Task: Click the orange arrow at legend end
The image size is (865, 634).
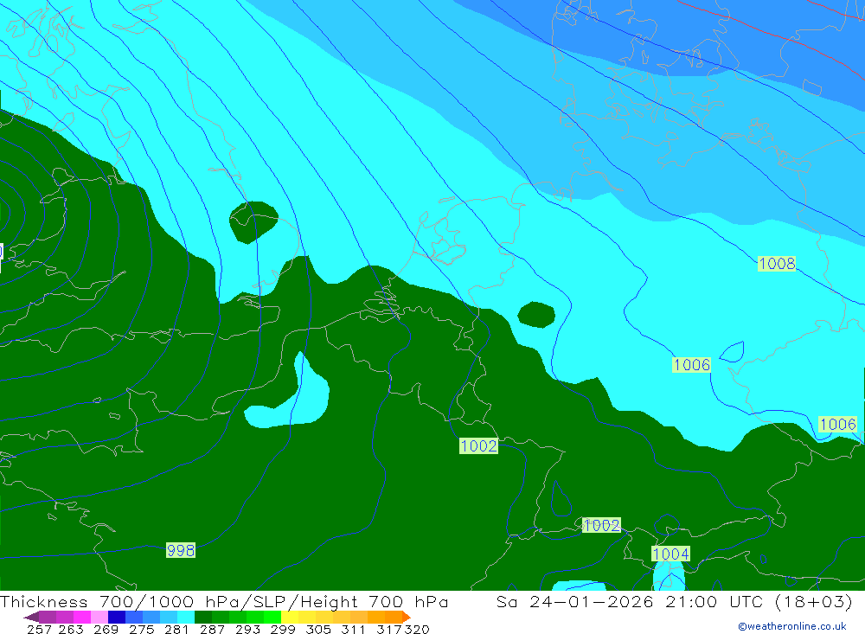Action: (x=407, y=617)
